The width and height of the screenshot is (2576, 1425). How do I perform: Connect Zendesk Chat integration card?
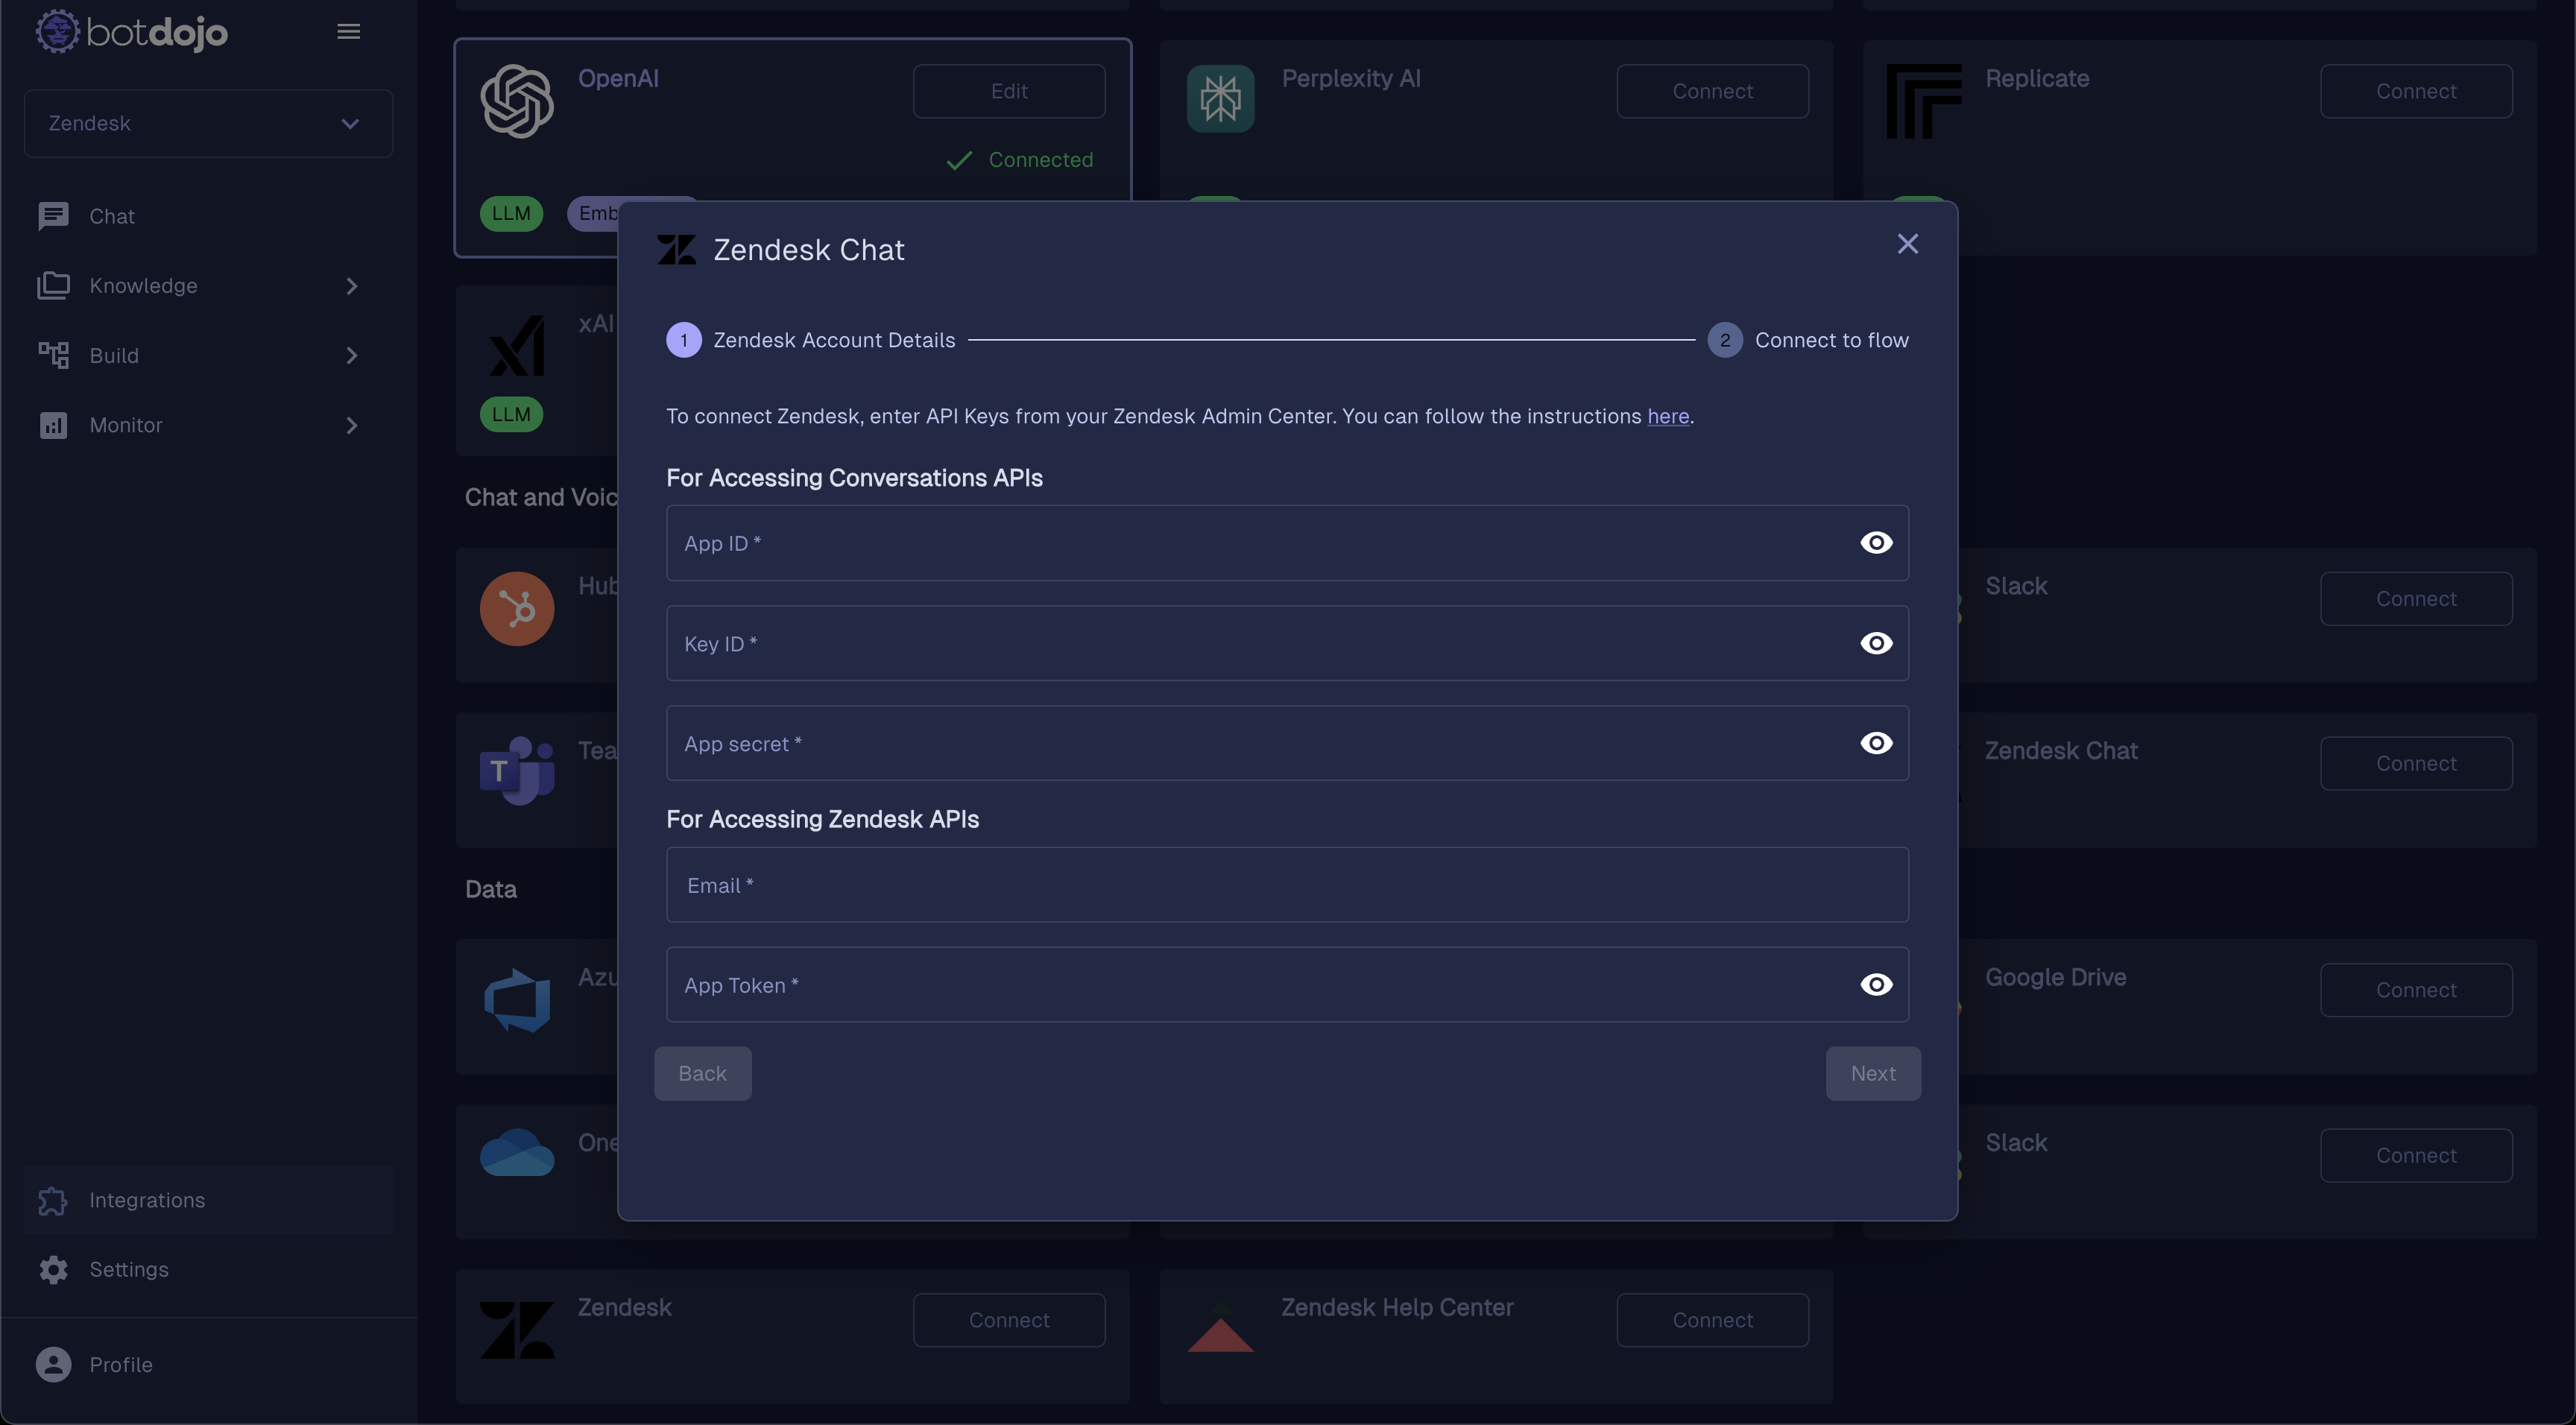point(2416,764)
